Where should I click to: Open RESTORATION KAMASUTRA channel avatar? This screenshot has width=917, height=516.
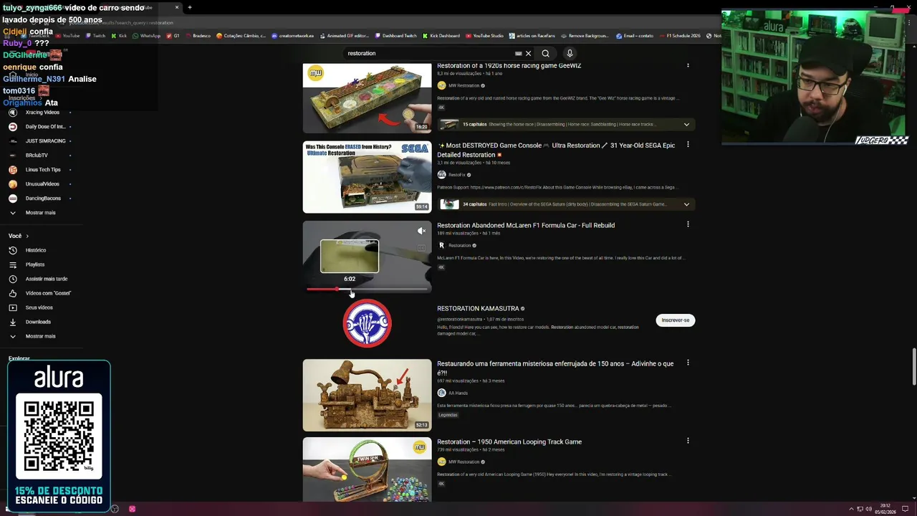(367, 323)
